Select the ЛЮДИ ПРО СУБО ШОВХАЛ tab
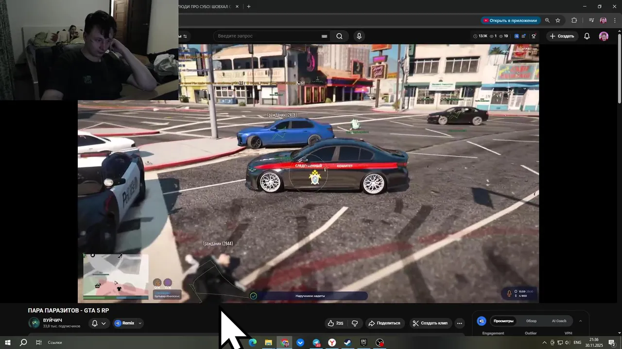This screenshot has height=349, width=622. (x=205, y=7)
